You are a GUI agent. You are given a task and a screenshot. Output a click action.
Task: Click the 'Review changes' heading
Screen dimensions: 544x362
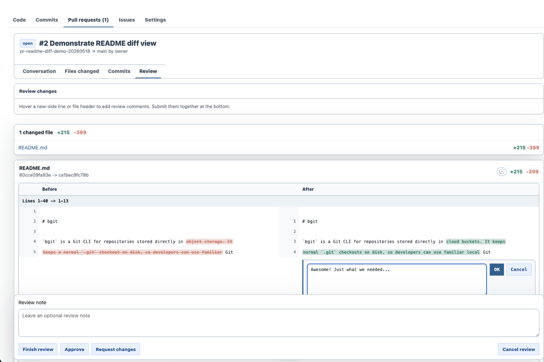click(38, 91)
